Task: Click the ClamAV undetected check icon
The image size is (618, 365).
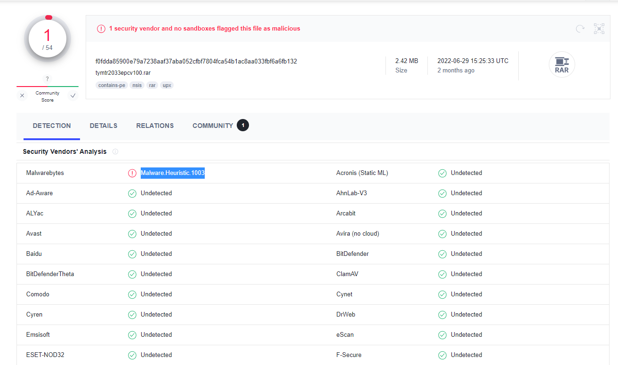Action: click(x=442, y=274)
